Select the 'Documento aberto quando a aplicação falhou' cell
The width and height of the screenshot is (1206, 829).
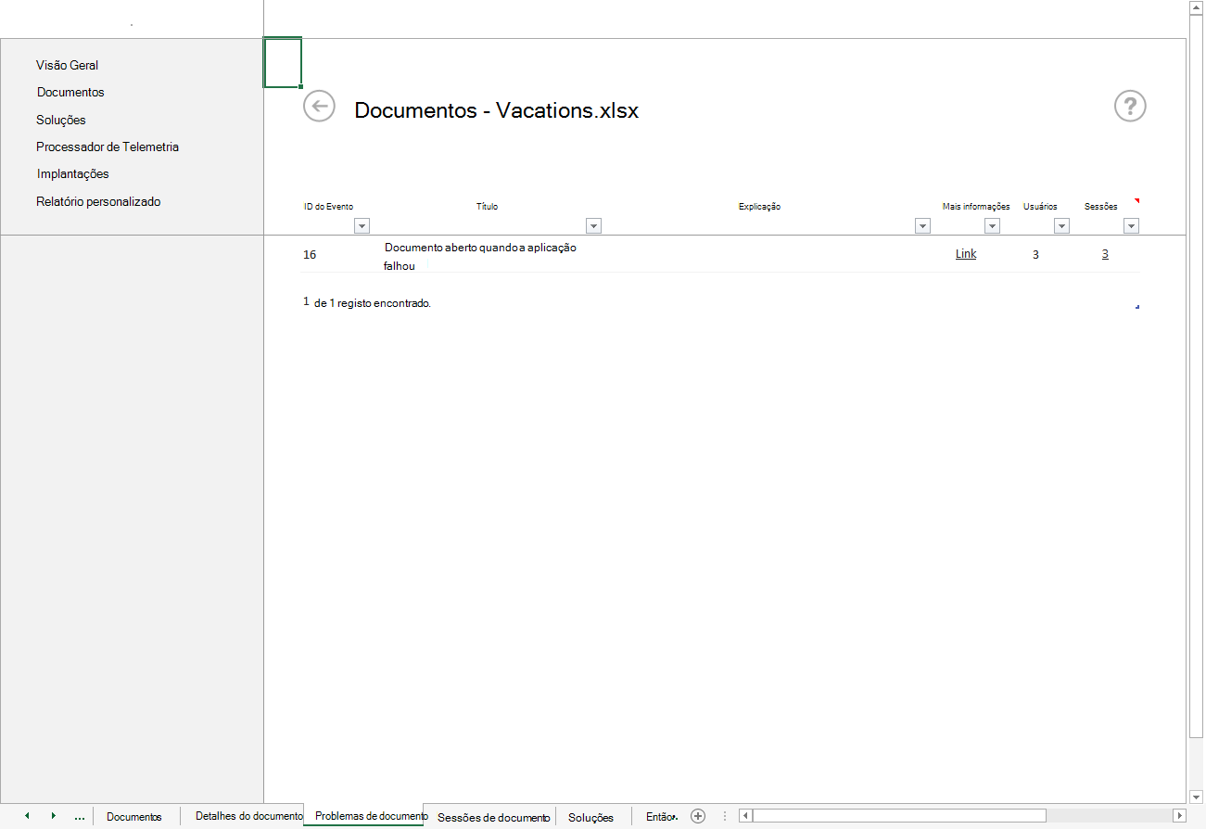pyautogui.click(x=480, y=257)
